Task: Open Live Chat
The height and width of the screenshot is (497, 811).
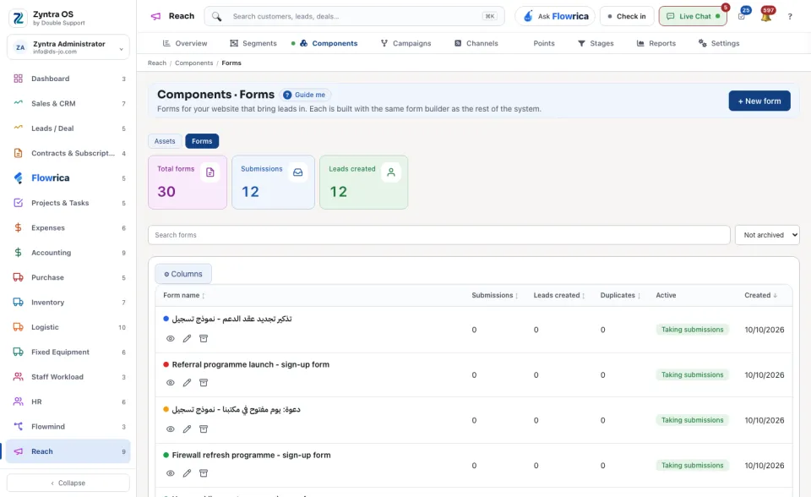Action: tap(693, 16)
